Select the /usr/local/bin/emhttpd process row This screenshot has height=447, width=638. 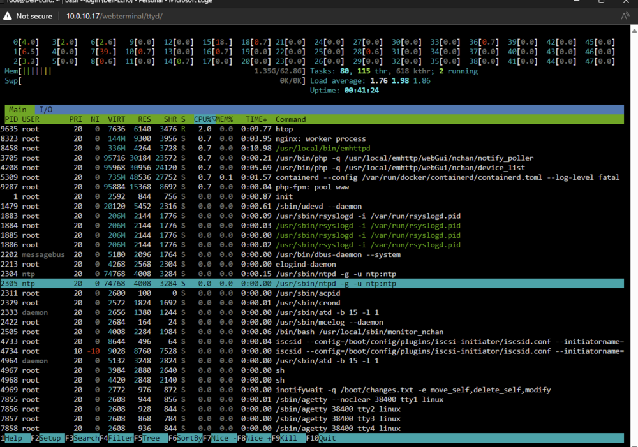[x=312, y=149]
